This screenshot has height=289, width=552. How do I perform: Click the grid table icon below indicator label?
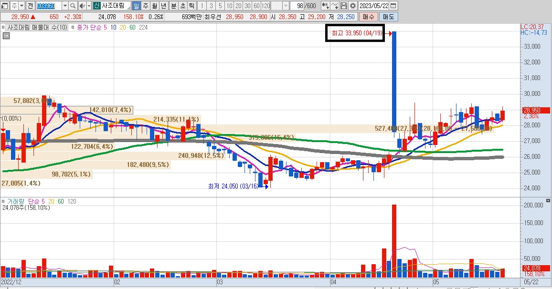(6, 35)
